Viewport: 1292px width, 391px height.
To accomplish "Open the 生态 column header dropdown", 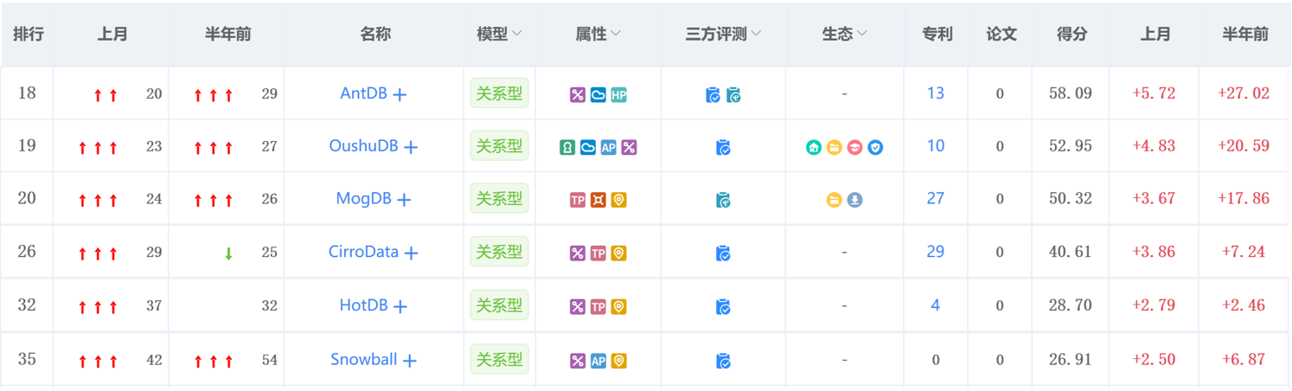I will (861, 34).
